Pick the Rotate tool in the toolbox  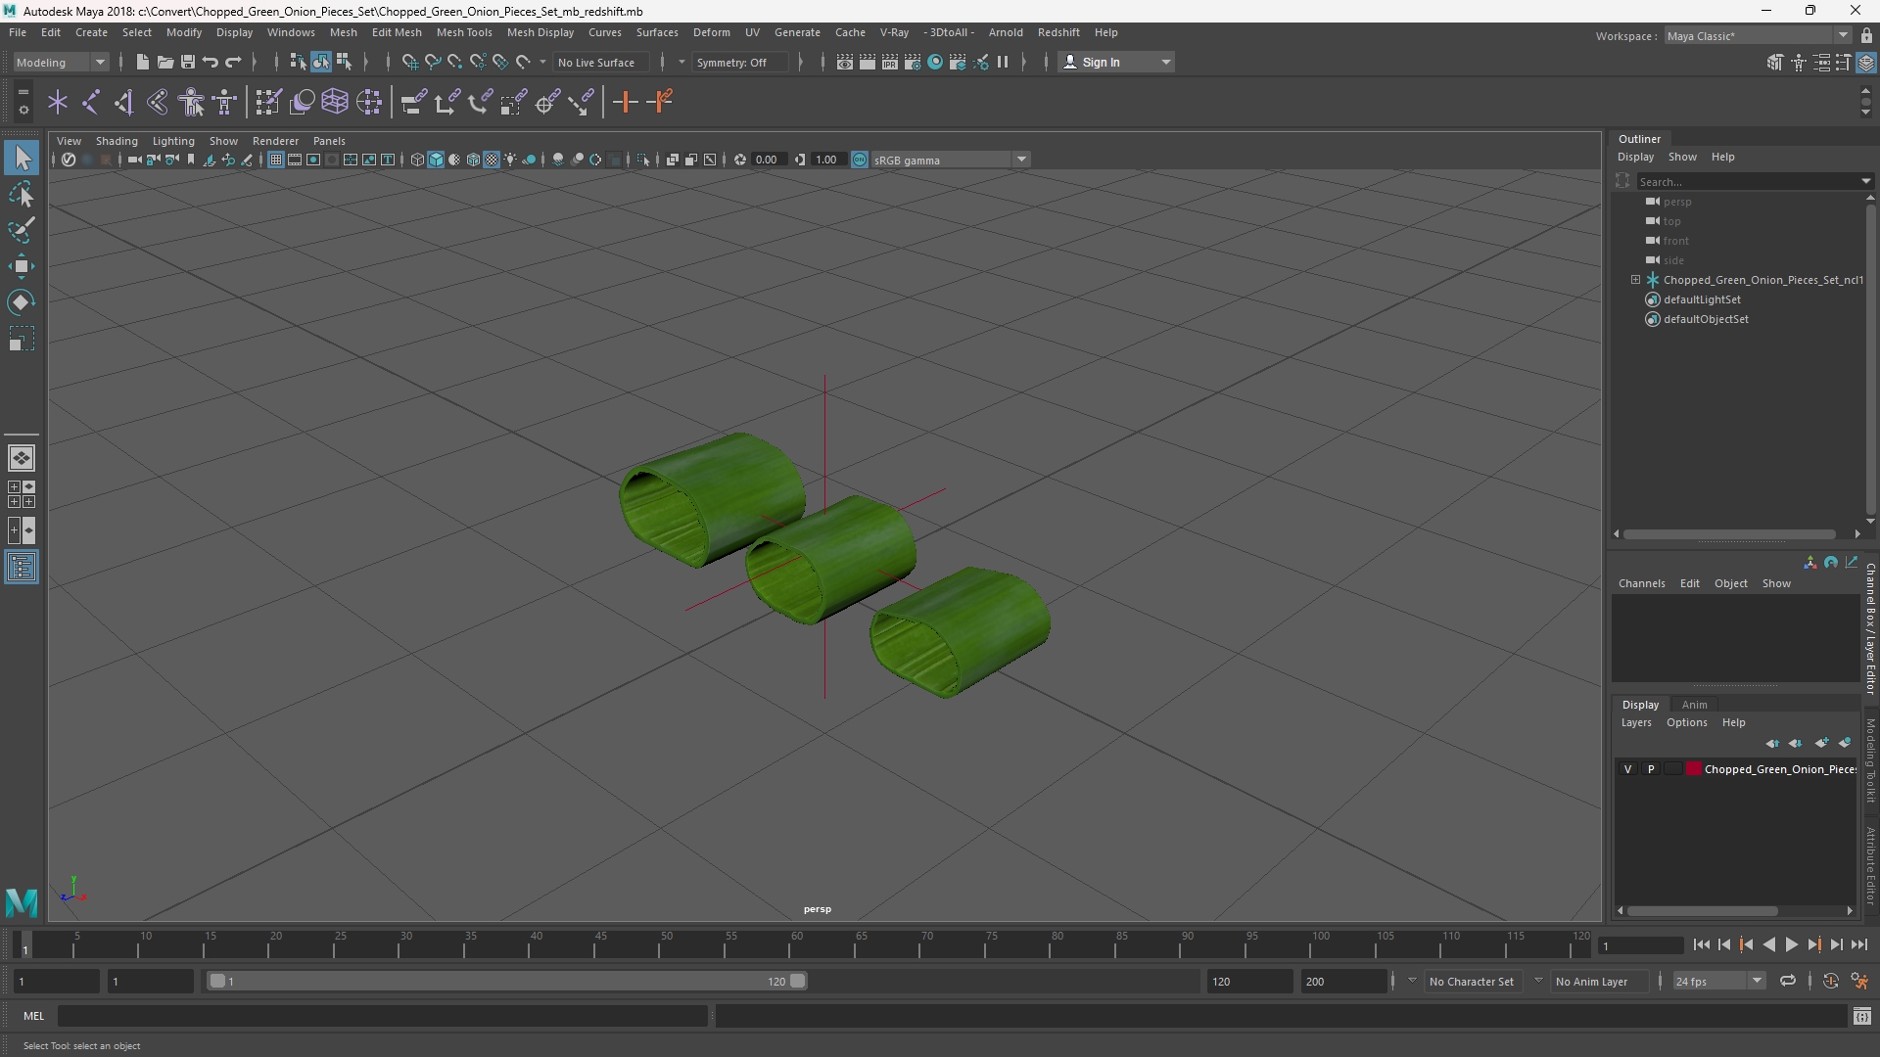click(22, 302)
